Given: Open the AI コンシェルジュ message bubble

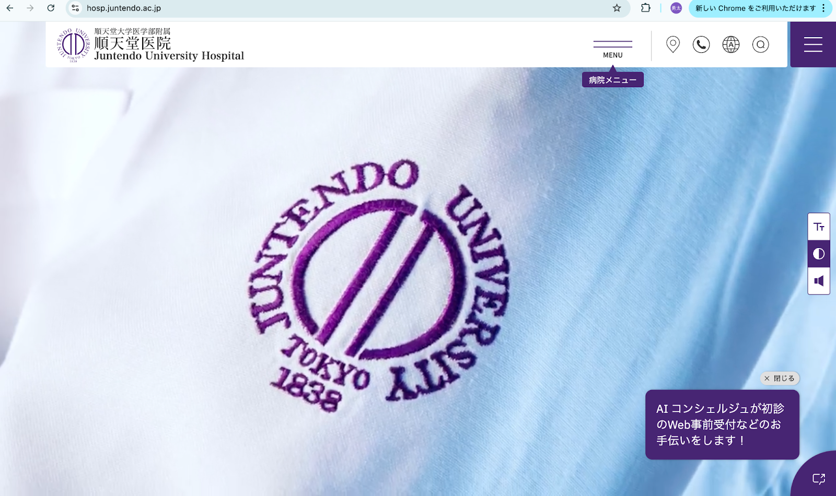Looking at the screenshot, I should (x=722, y=424).
